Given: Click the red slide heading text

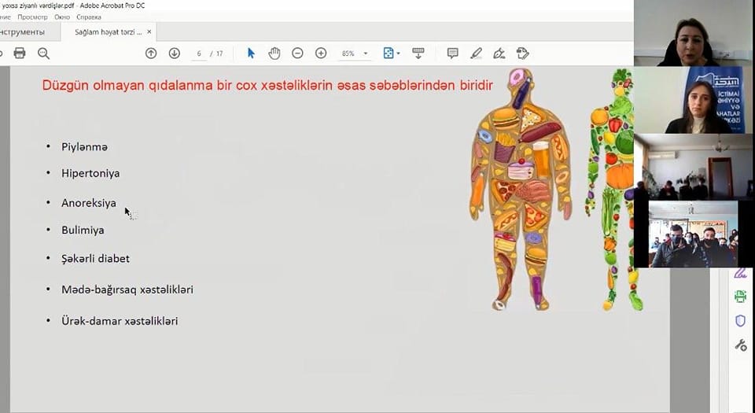Looking at the screenshot, I should 267,86.
